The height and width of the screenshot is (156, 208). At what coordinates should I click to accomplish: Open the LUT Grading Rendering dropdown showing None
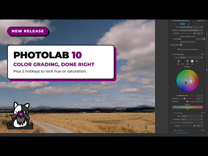pos(192,119)
